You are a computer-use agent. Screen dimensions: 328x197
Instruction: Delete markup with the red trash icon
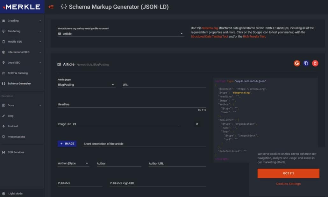point(315,63)
